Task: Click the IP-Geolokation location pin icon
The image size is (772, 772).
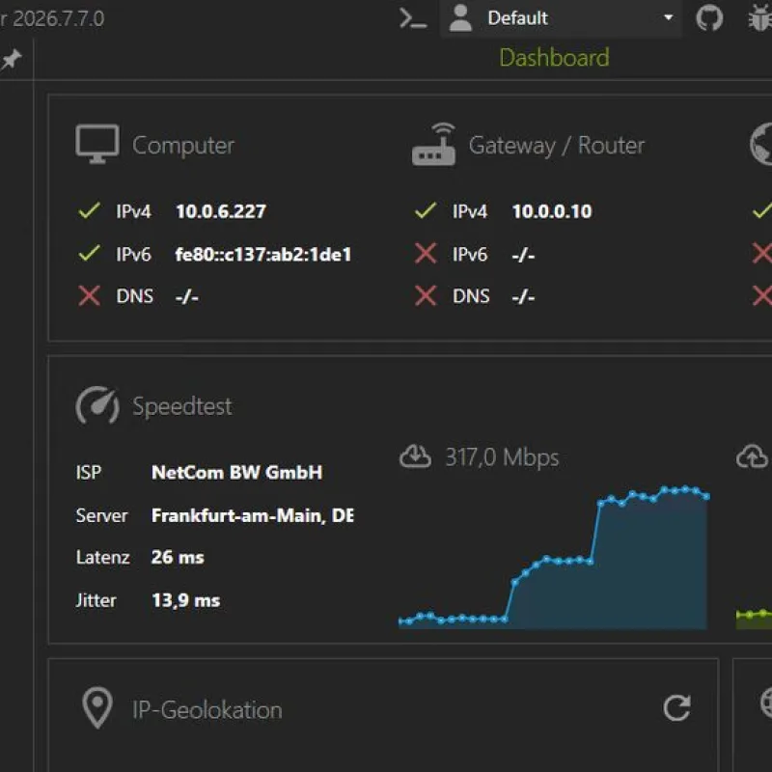Action: click(97, 707)
